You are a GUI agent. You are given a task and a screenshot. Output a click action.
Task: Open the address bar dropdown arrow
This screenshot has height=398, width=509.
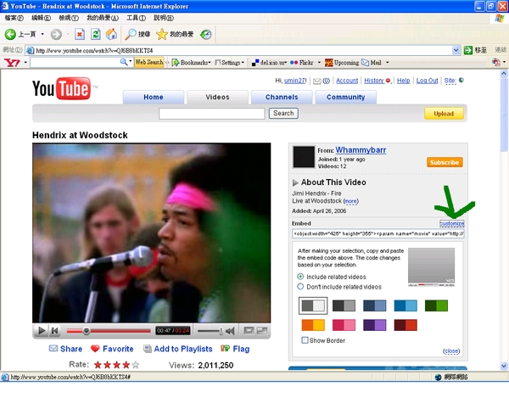[456, 50]
